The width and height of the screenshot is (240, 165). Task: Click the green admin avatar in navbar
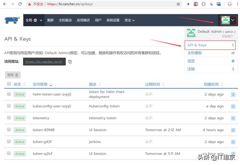pos(226,20)
